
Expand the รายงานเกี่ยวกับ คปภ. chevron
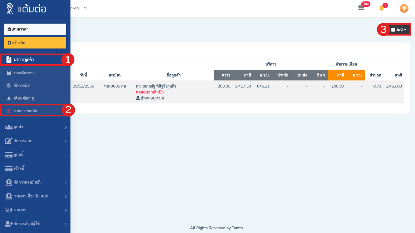click(66, 197)
